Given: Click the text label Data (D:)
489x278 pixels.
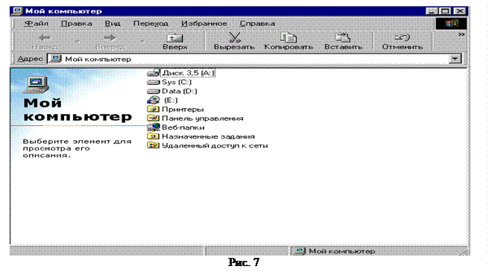Looking at the screenshot, I should (x=180, y=92).
